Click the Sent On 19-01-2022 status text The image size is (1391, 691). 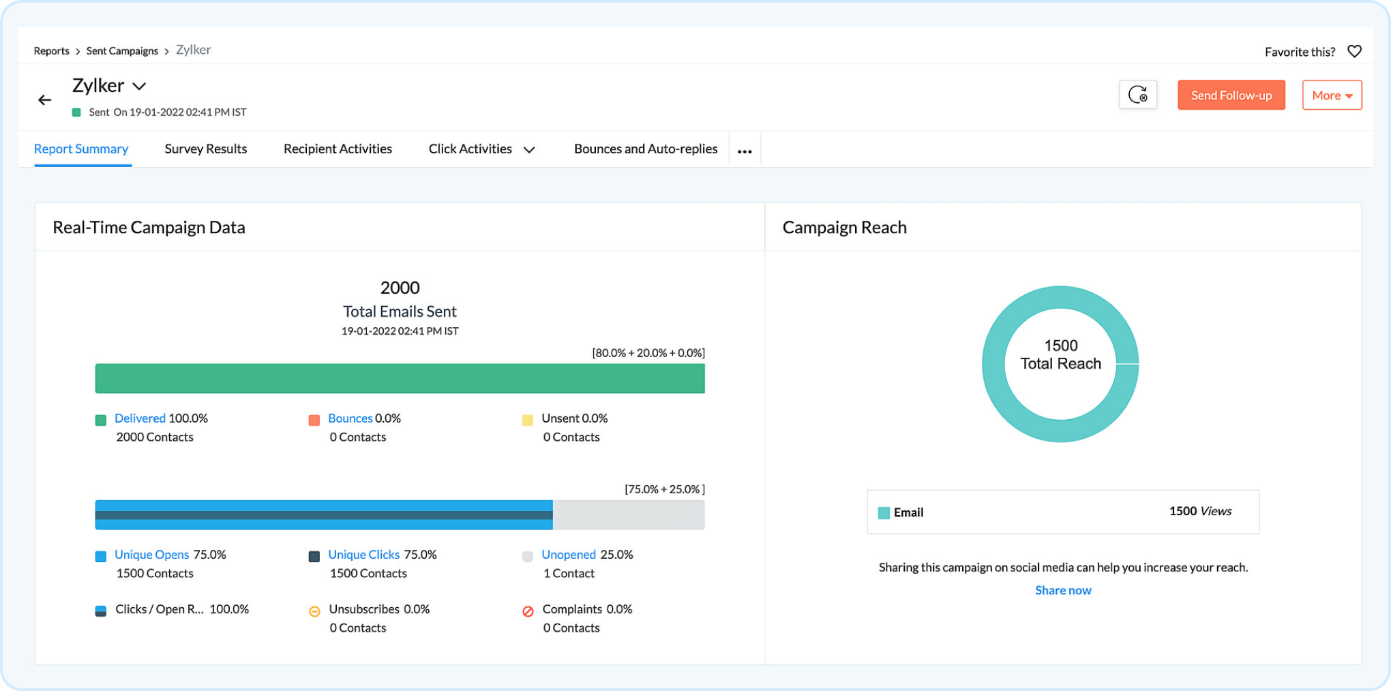[x=168, y=112]
